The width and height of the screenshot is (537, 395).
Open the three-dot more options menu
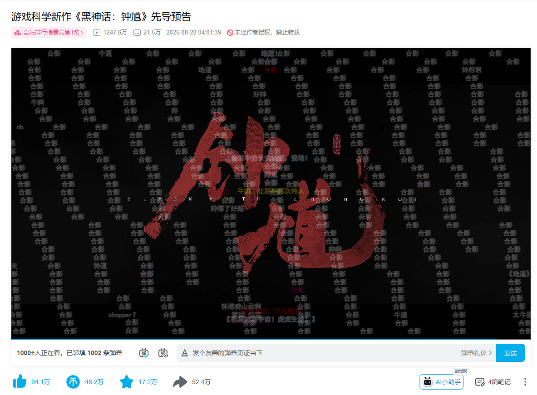point(525,382)
